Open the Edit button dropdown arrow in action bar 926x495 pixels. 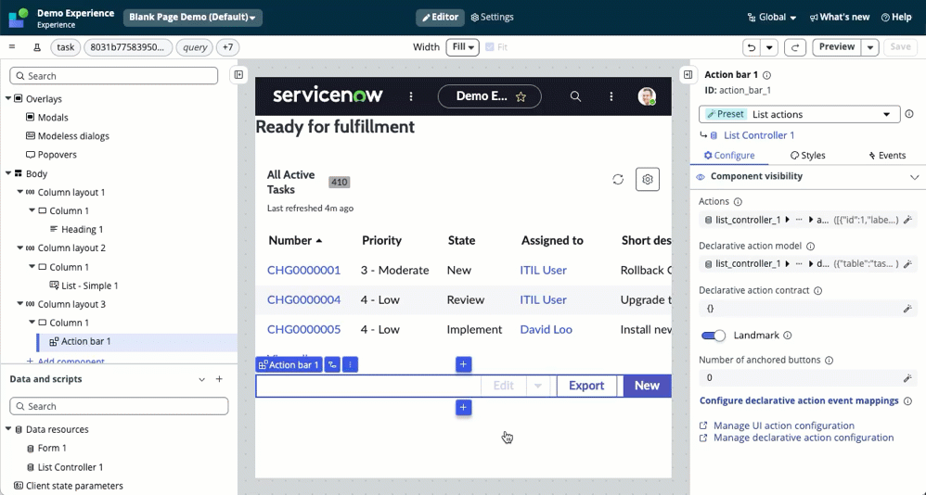[x=538, y=386]
